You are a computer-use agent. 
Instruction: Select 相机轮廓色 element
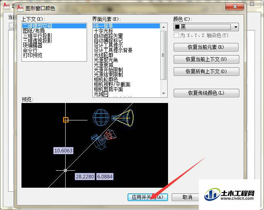pos(106,79)
